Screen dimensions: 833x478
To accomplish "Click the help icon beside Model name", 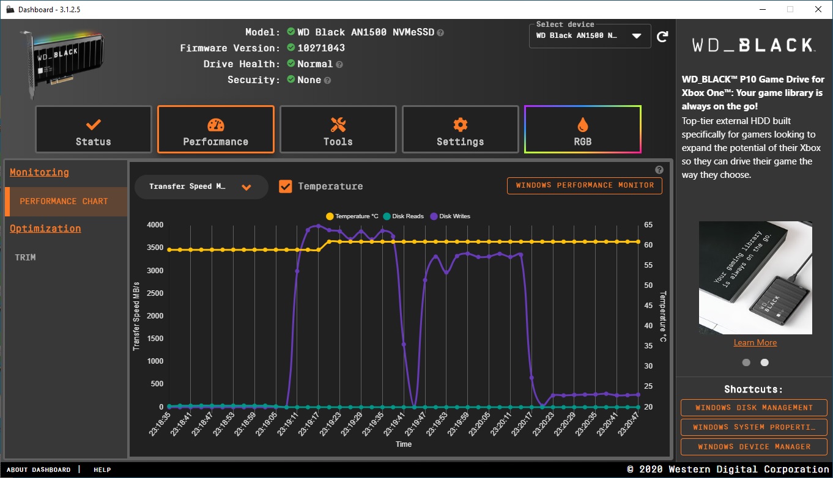I will 440,32.
